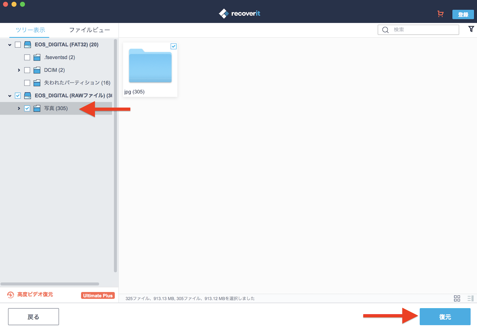Screen dimensions: 477x329
Task: Click the search magnifier icon
Action: pyautogui.click(x=385, y=30)
